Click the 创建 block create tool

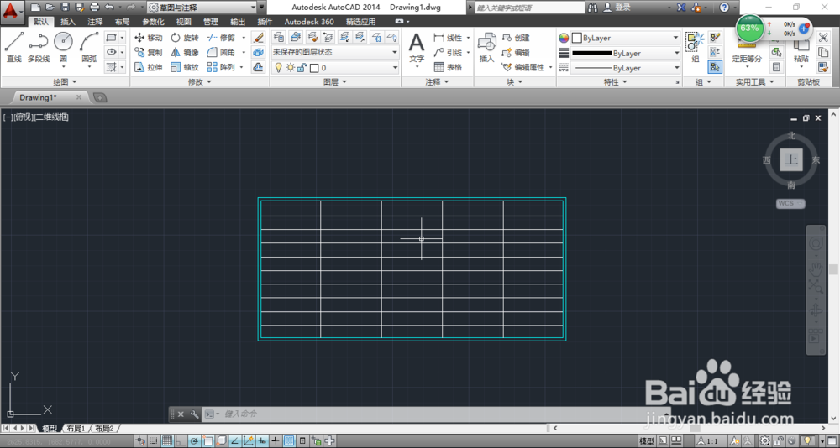tap(516, 38)
